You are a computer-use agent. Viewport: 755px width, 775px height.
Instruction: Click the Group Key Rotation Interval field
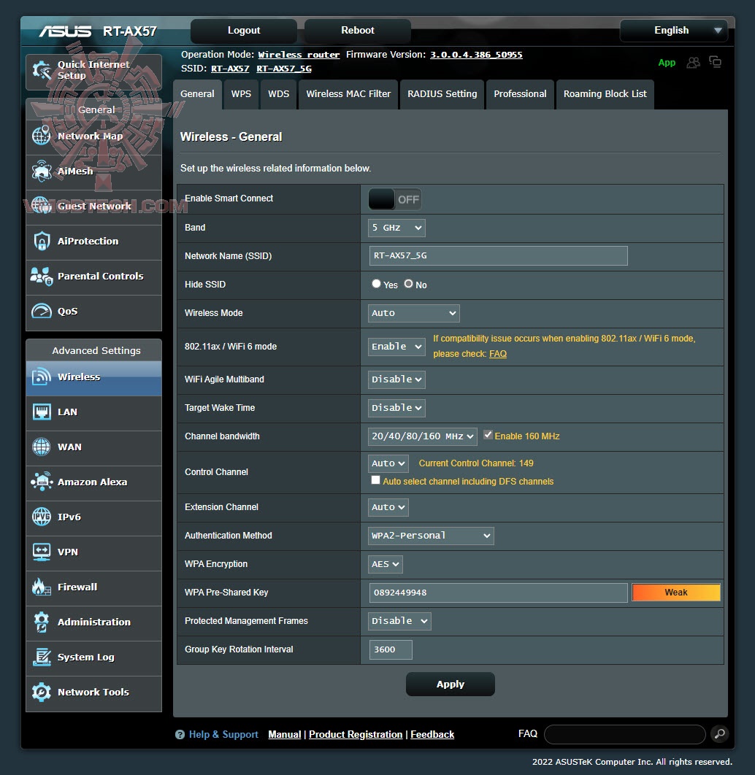click(x=391, y=649)
